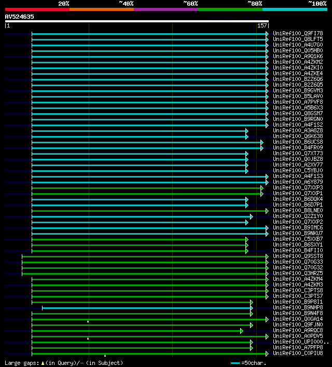Click the UniRef100_Q05HB0 subject label
332x367 pixels.
(298, 50)
